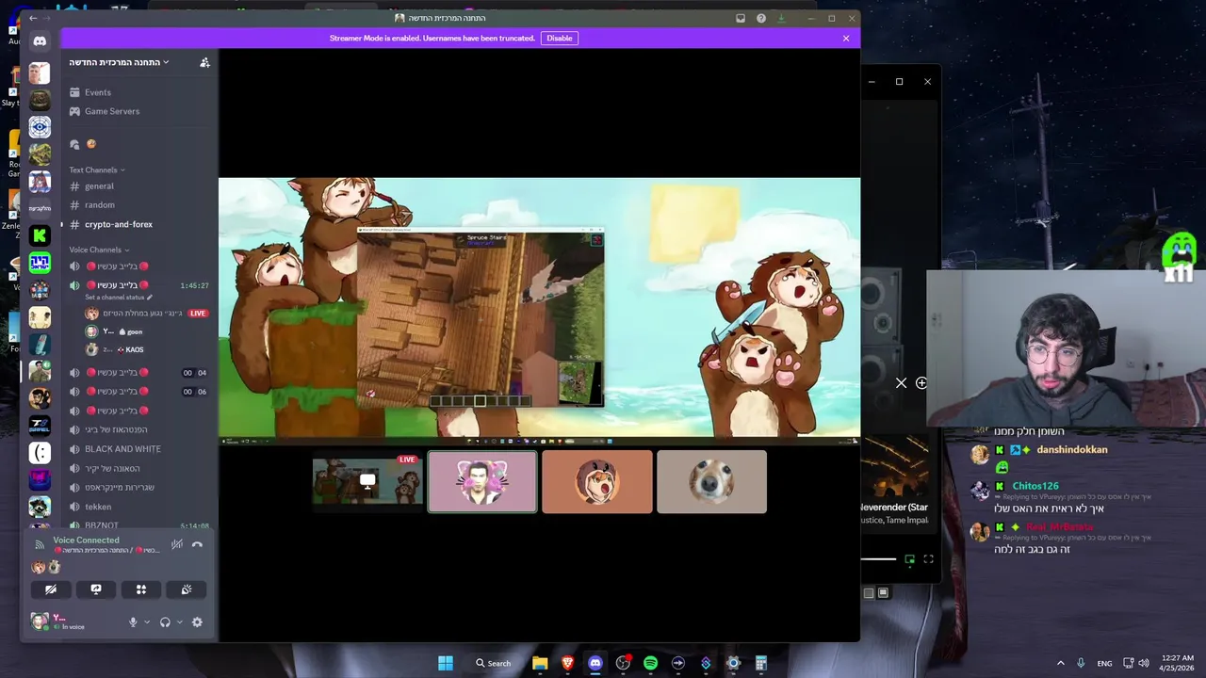Select the pink-background participant tile

(x=482, y=482)
